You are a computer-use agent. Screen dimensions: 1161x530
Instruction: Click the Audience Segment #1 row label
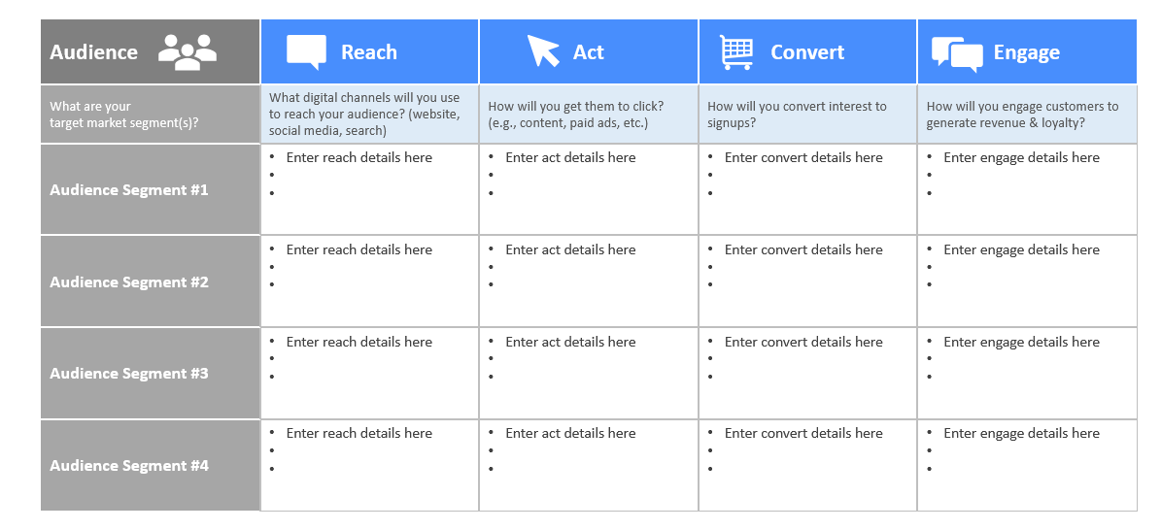click(129, 190)
